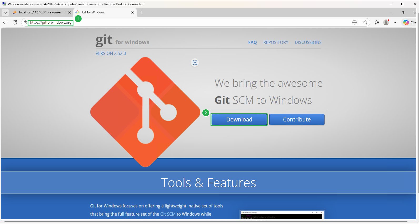Open the DISCUSSIONS link
Viewport: 419px width, 224px height.
tap(308, 42)
